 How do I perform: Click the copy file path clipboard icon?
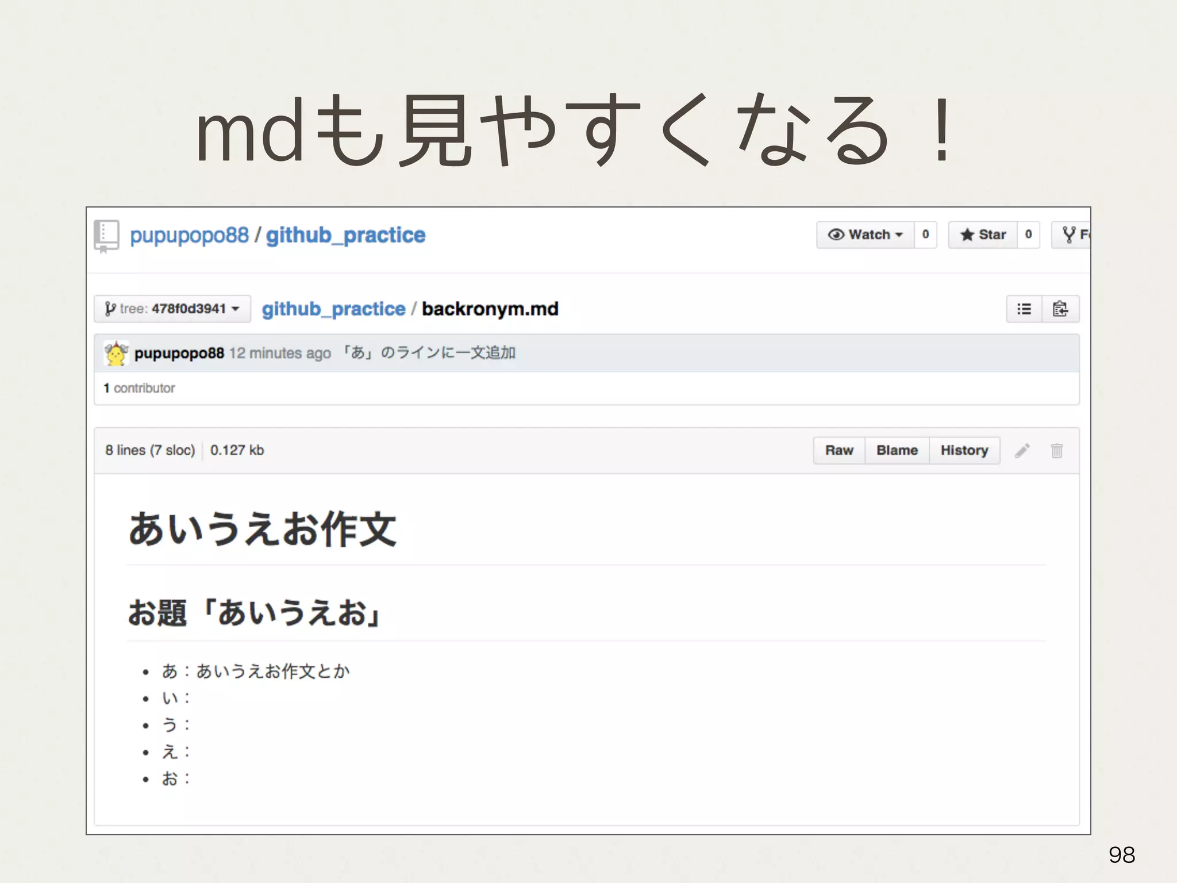point(1060,309)
